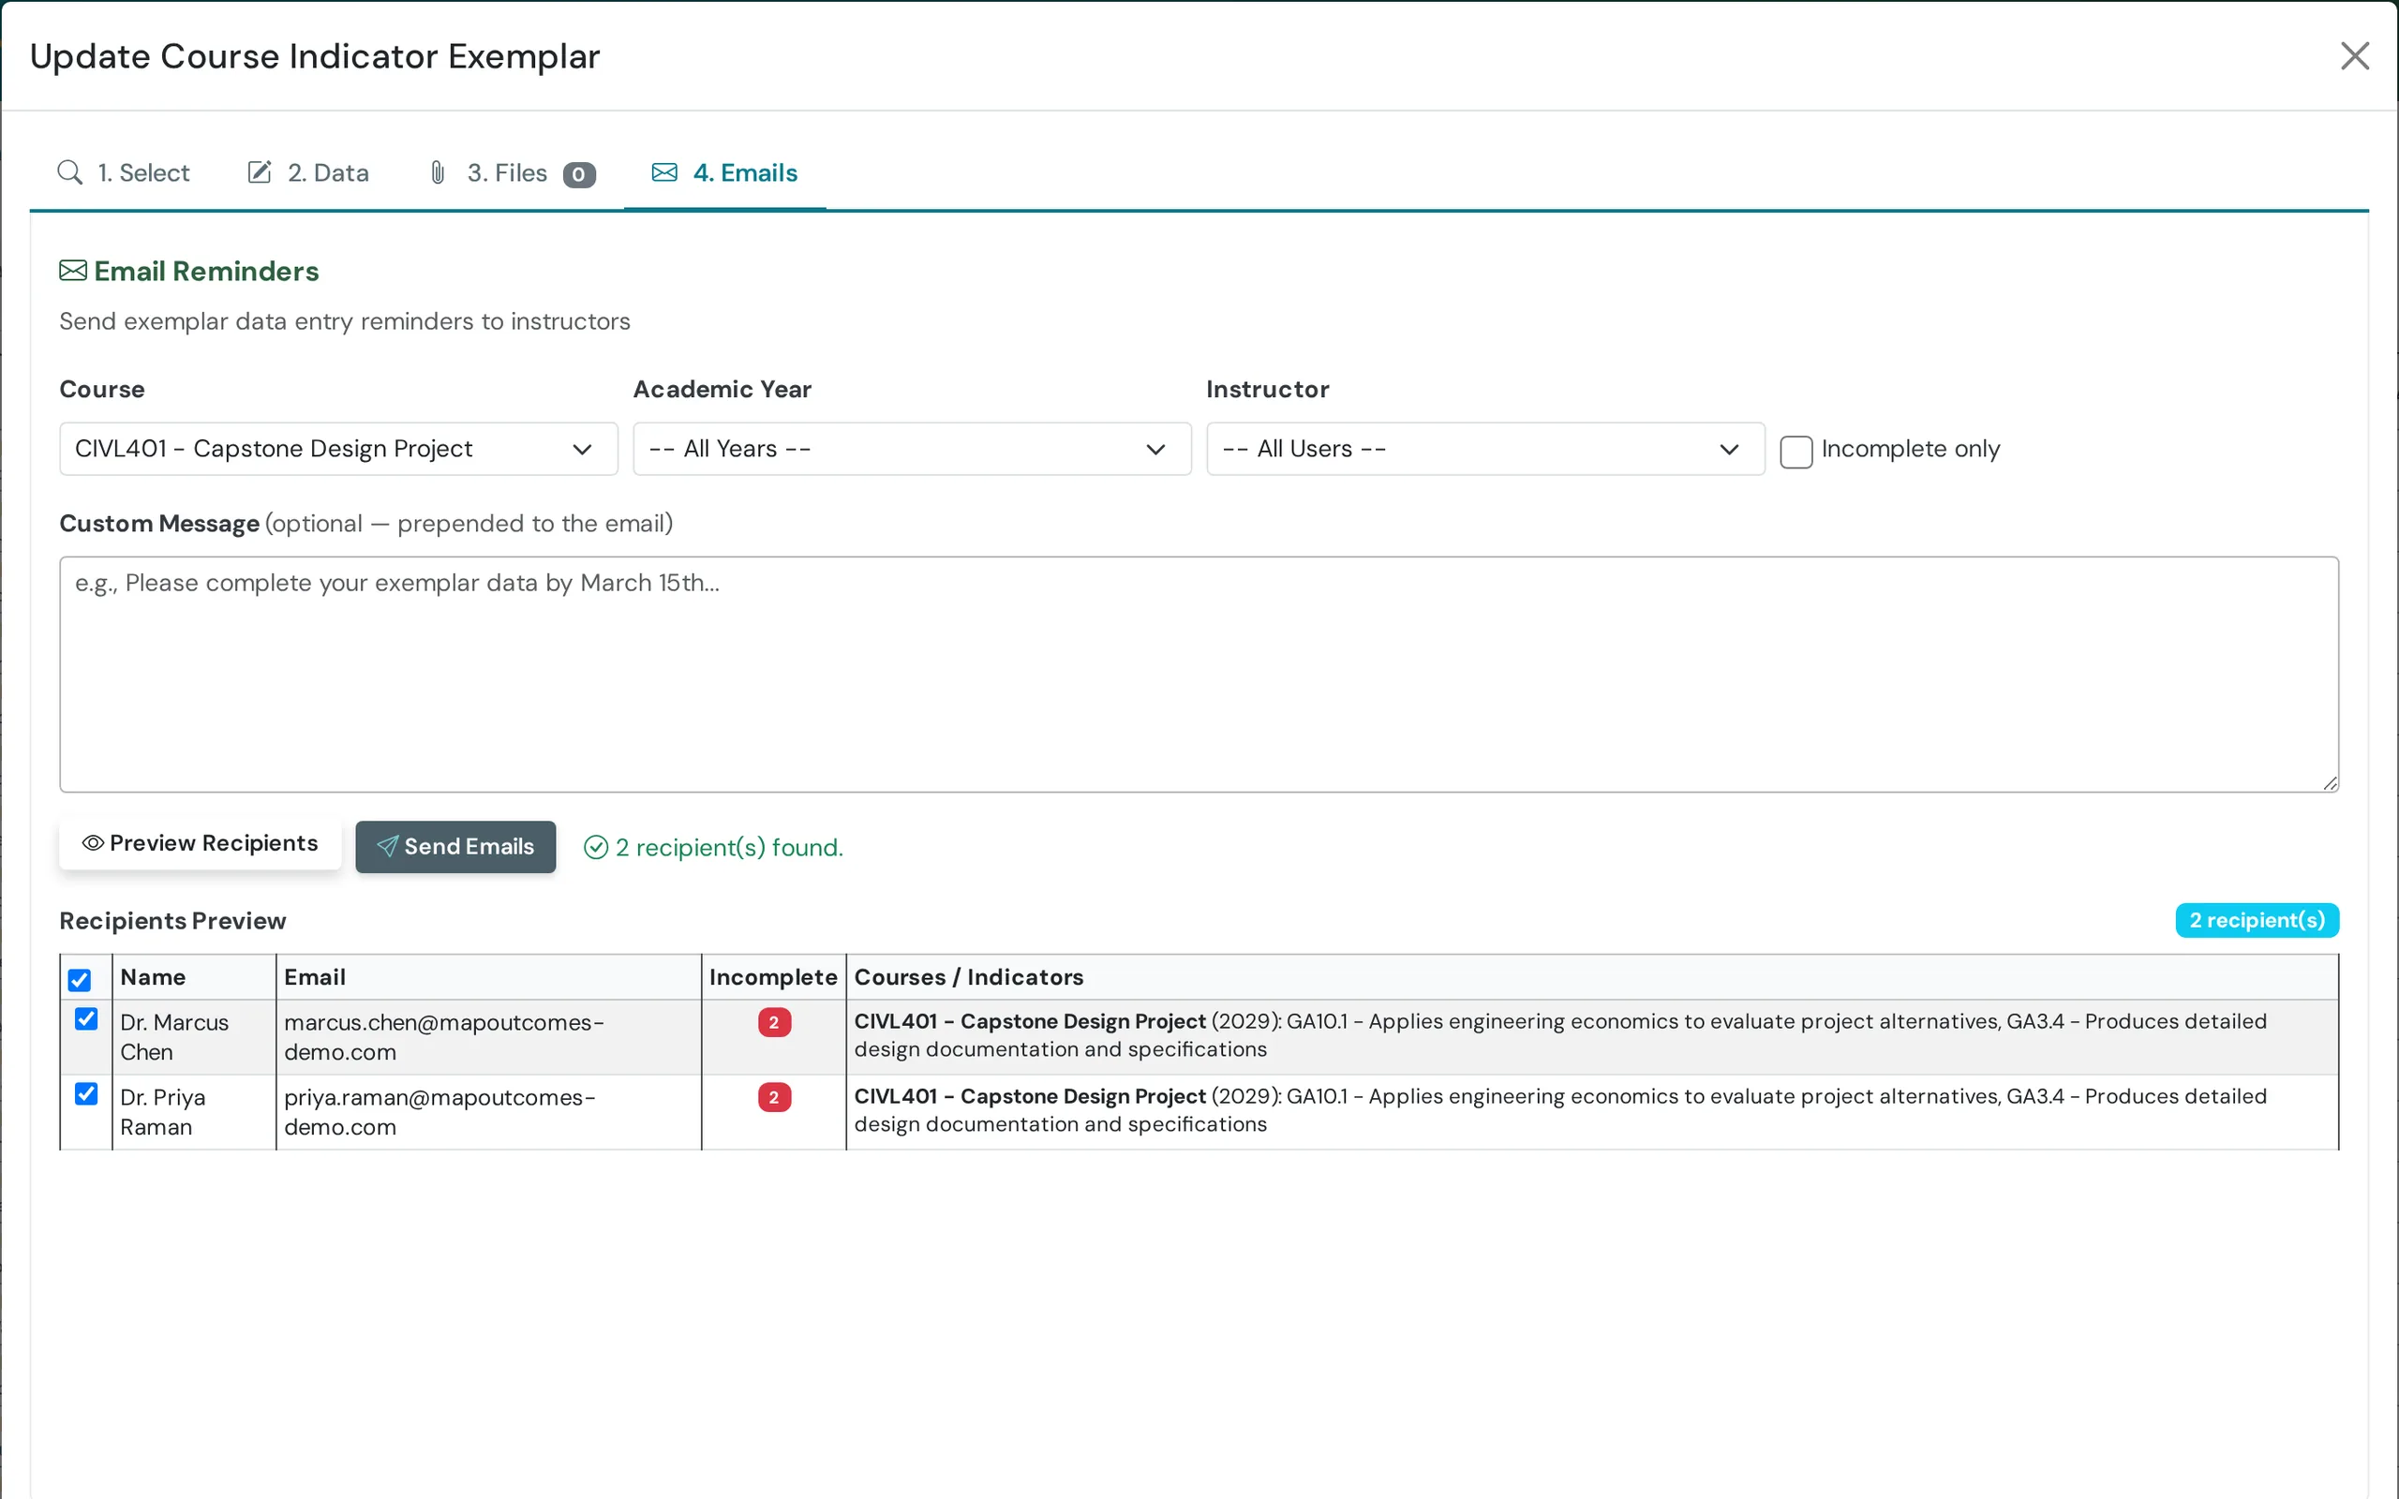Click the green check circle status icon
Image resolution: width=2399 pixels, height=1499 pixels.
pos(596,848)
